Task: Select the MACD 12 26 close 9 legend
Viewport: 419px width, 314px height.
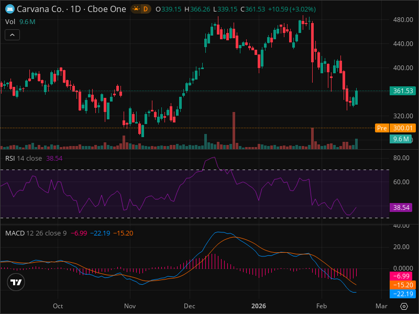Action: click(36, 233)
